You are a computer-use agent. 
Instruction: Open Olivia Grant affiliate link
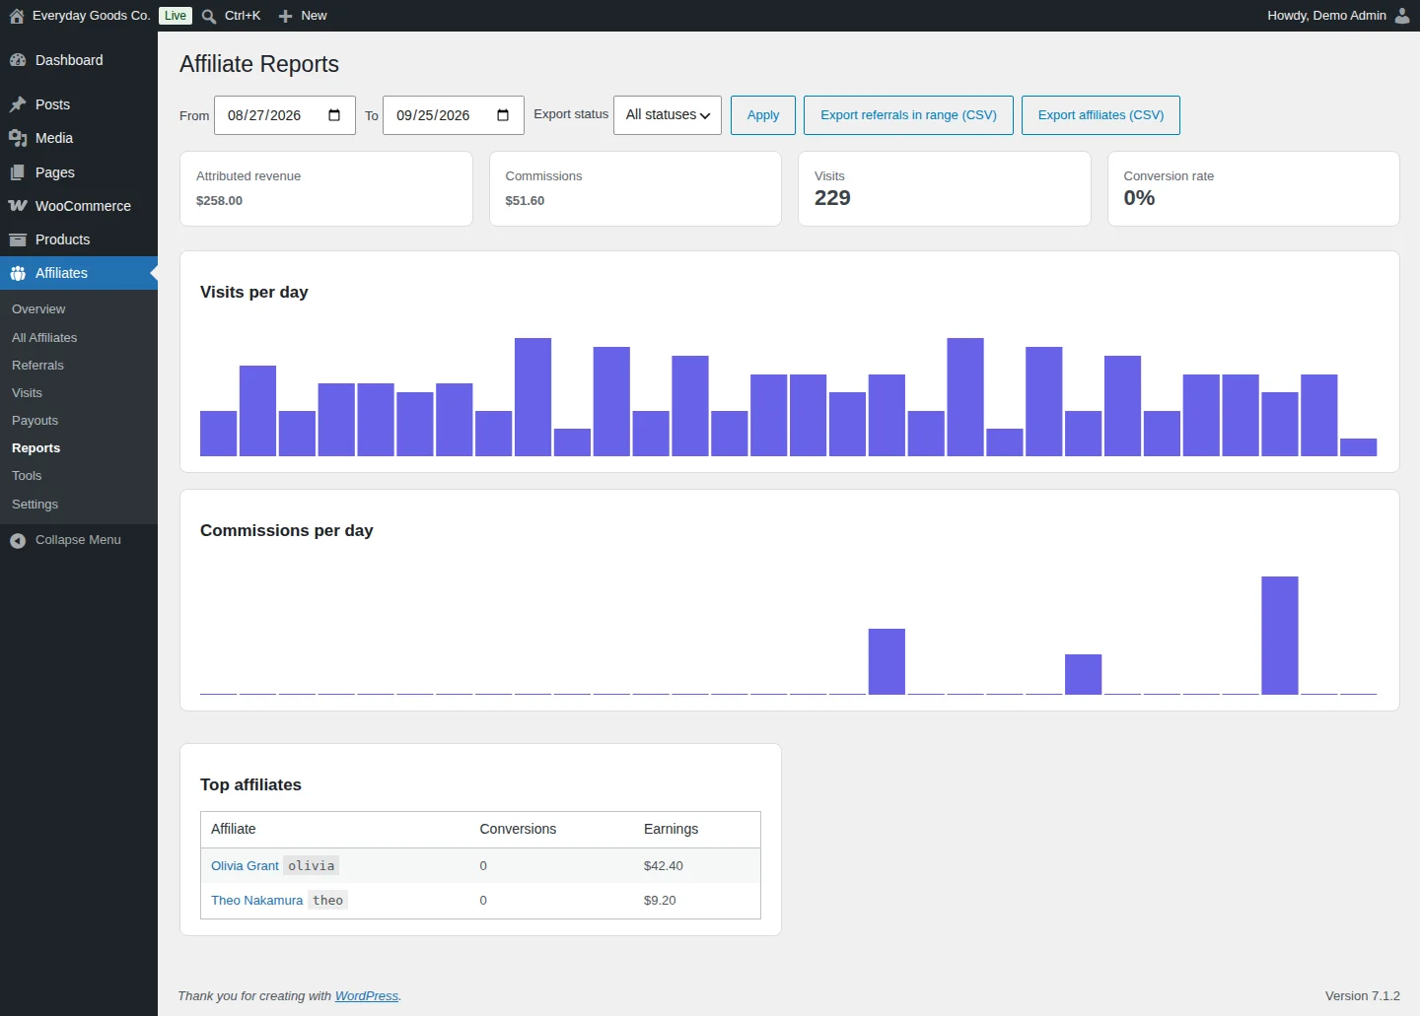tap(245, 866)
